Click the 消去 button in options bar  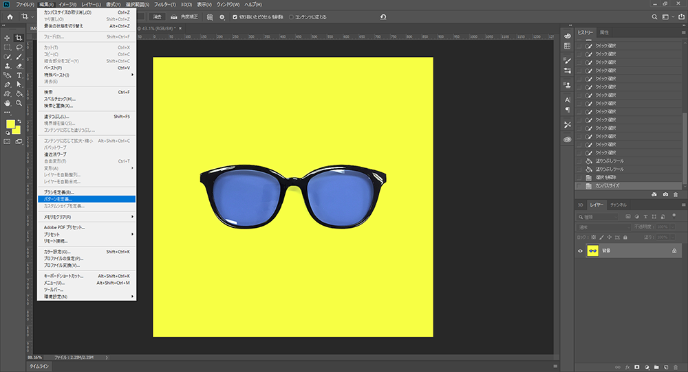[157, 16]
